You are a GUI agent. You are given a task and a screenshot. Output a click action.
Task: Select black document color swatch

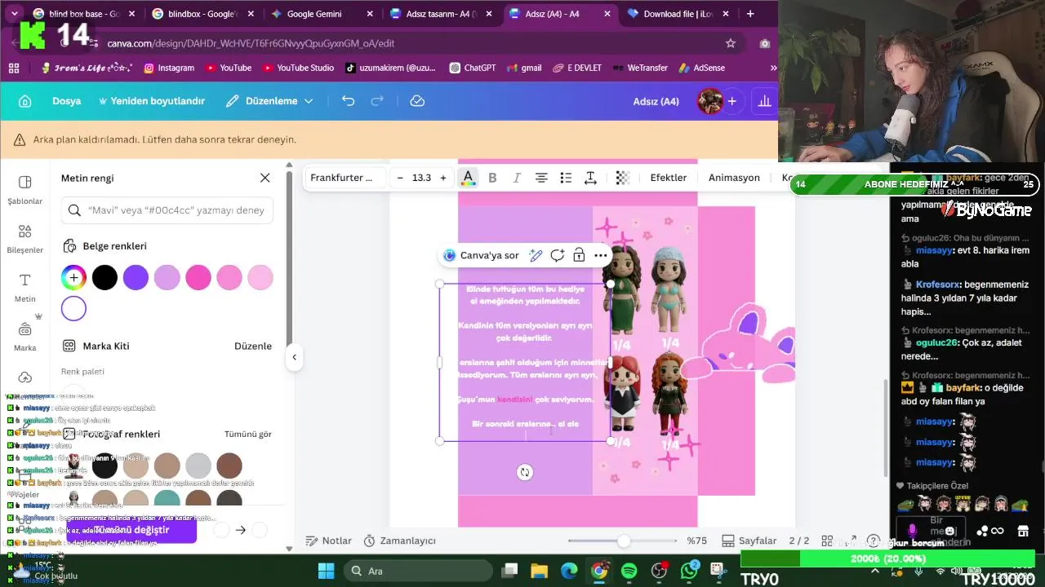point(104,278)
